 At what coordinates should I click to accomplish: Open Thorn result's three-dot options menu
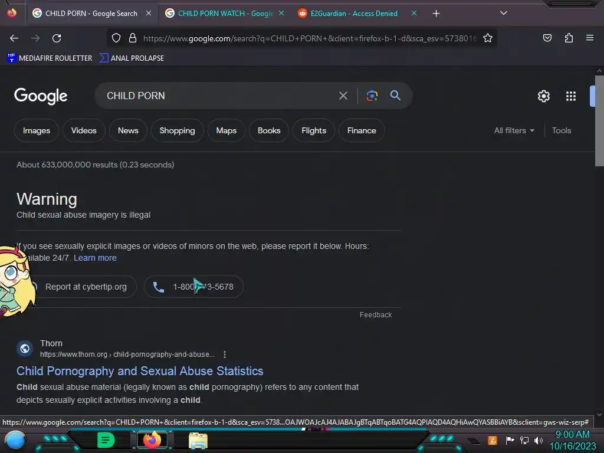coord(225,354)
